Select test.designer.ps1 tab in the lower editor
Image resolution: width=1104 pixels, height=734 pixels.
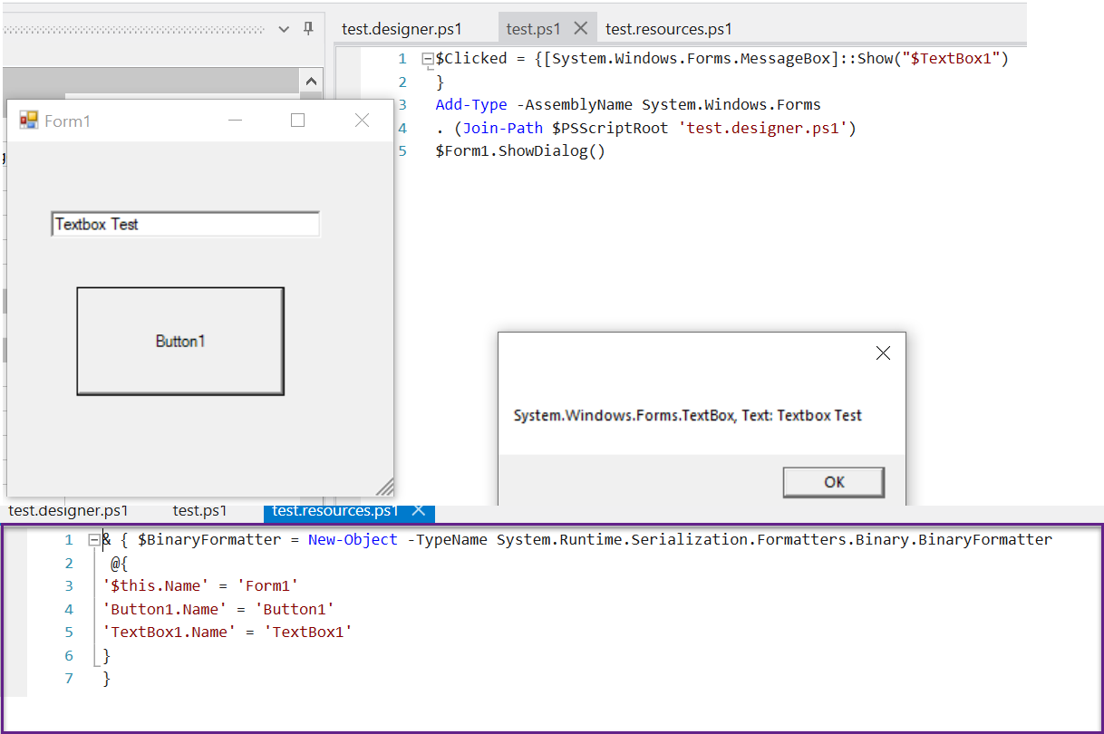pyautogui.click(x=69, y=511)
